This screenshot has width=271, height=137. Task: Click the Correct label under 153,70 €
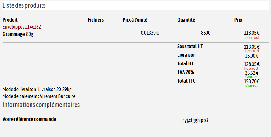pyautogui.click(x=251, y=85)
